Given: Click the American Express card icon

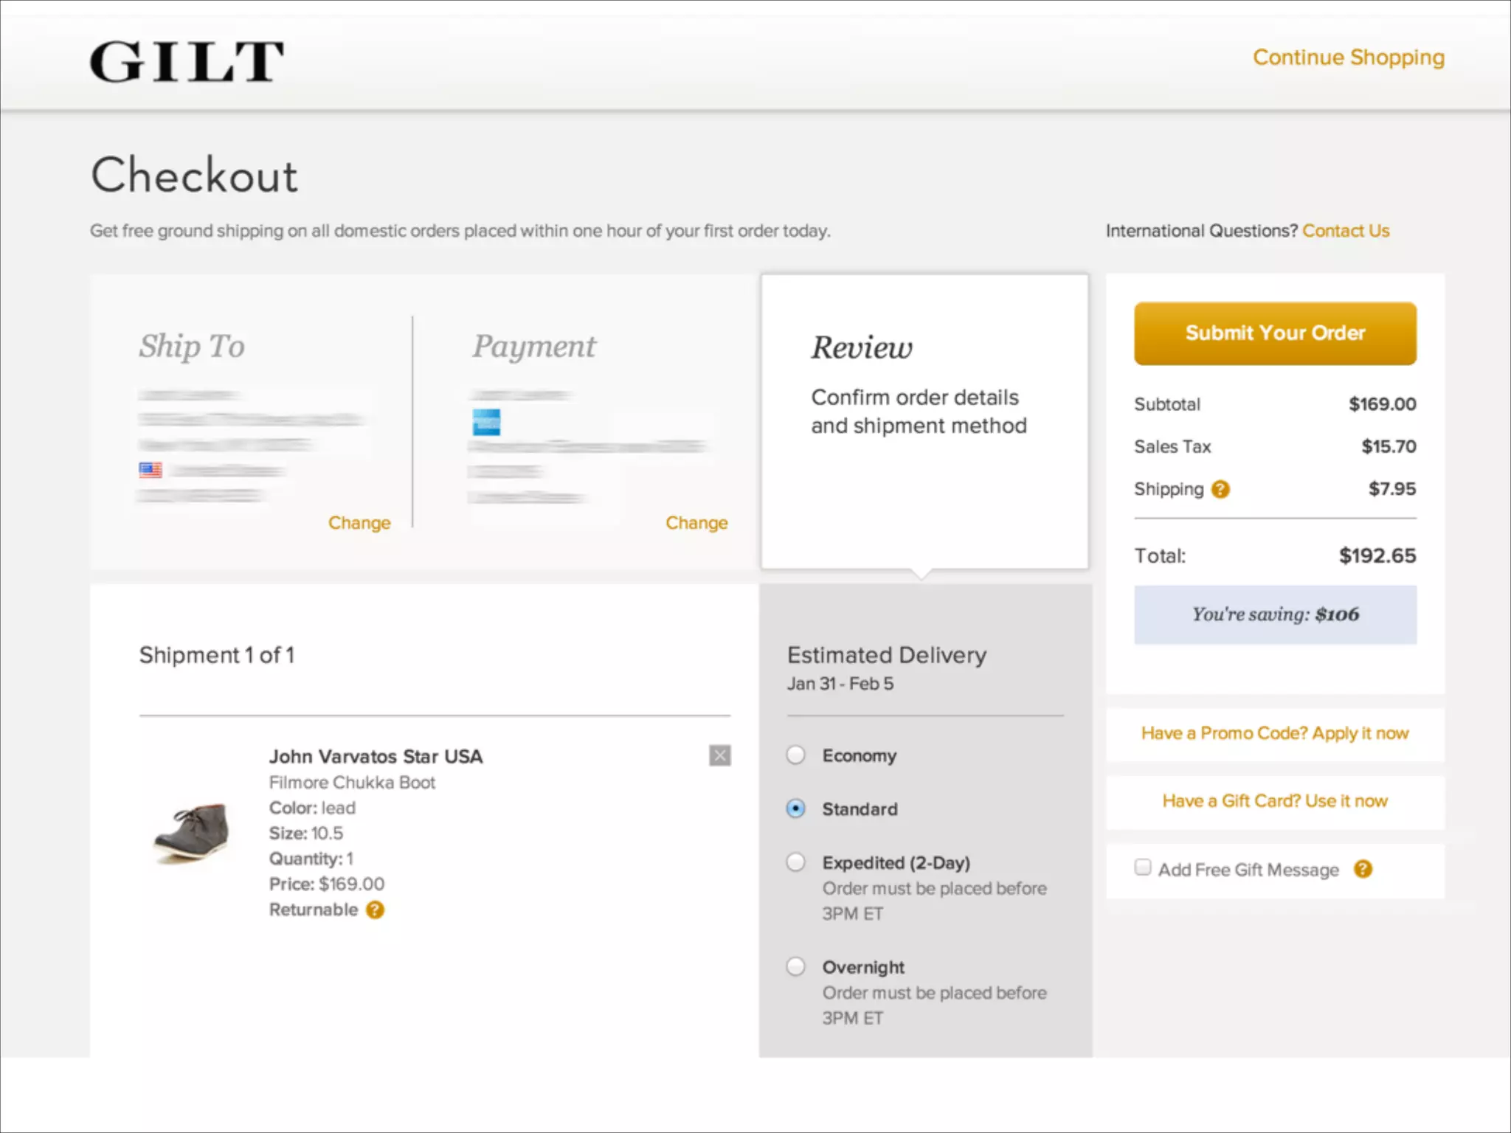Looking at the screenshot, I should (x=486, y=422).
